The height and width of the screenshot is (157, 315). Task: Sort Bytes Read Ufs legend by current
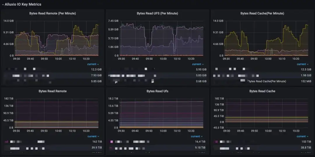[196, 136]
